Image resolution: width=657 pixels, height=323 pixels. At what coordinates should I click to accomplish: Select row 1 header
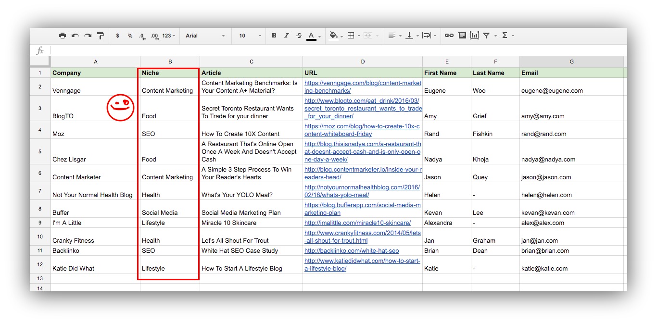coord(40,73)
